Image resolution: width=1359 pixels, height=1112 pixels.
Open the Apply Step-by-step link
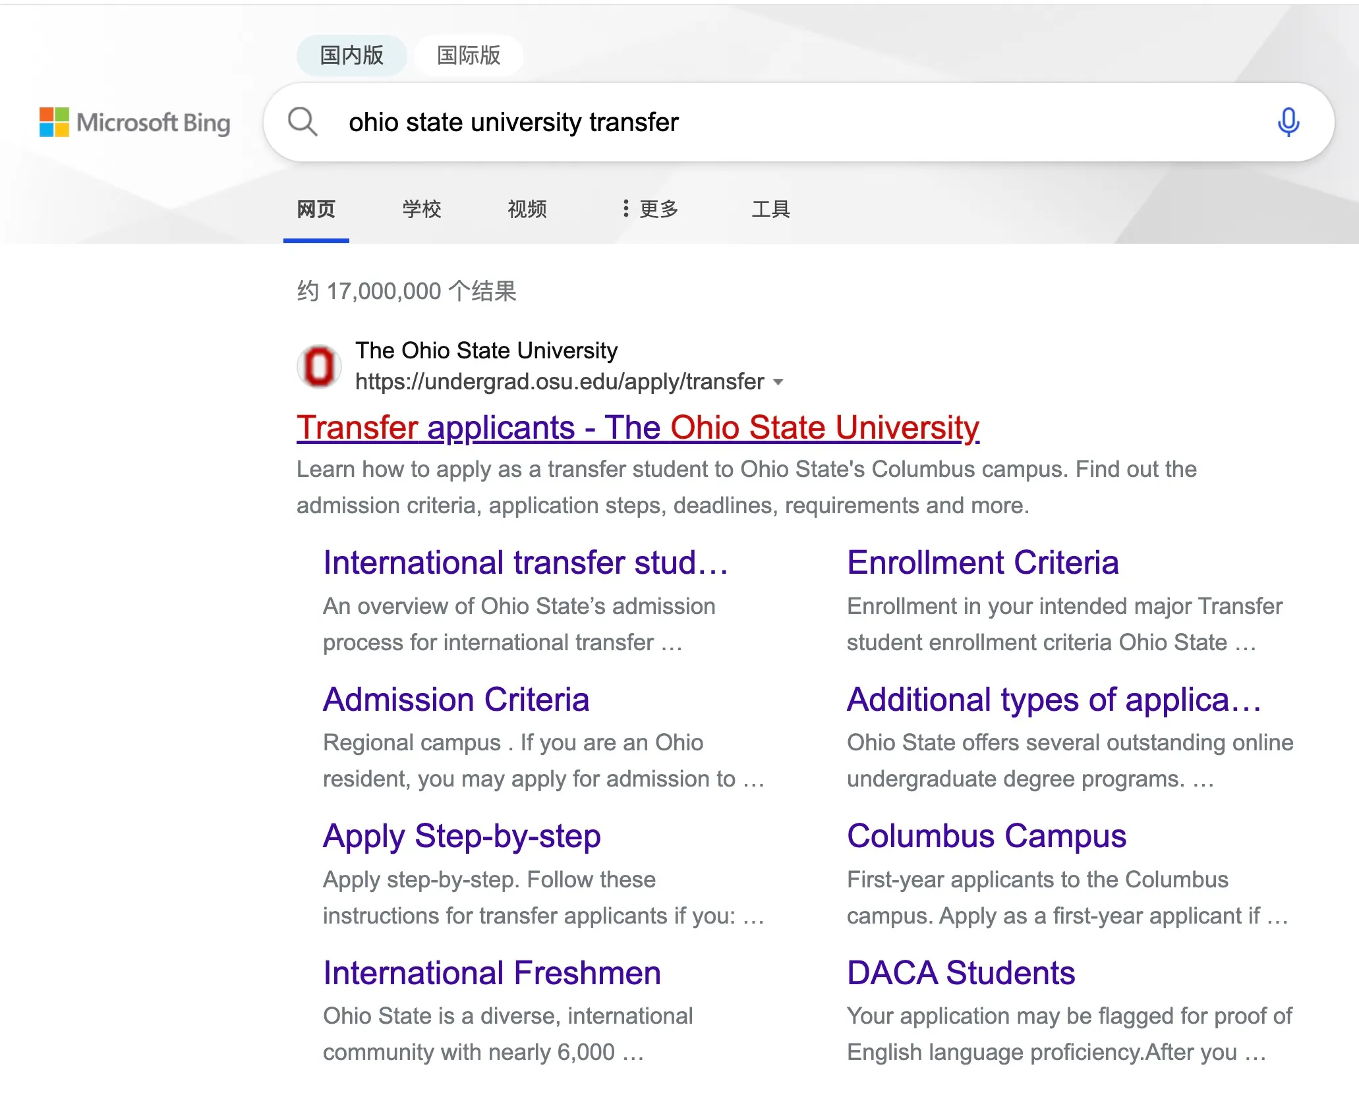[x=462, y=836]
